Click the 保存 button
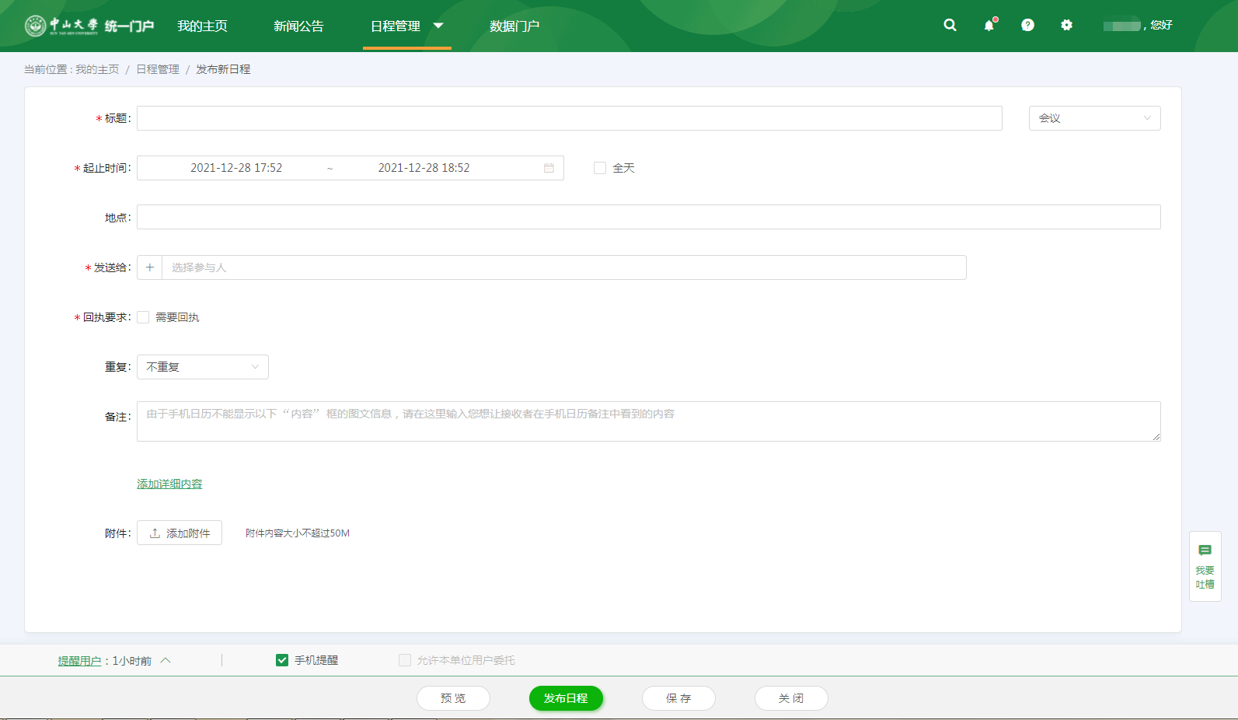This screenshot has height=720, width=1238. tap(678, 698)
